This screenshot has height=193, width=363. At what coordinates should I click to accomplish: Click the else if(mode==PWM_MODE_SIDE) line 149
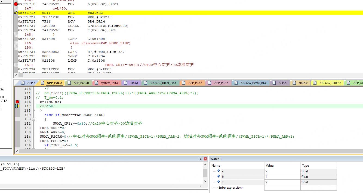[75, 115]
